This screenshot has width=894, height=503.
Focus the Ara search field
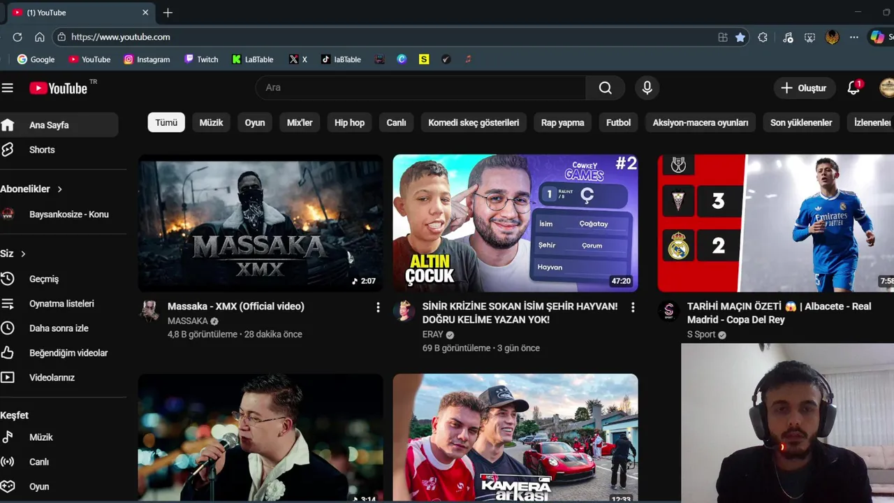[421, 87]
